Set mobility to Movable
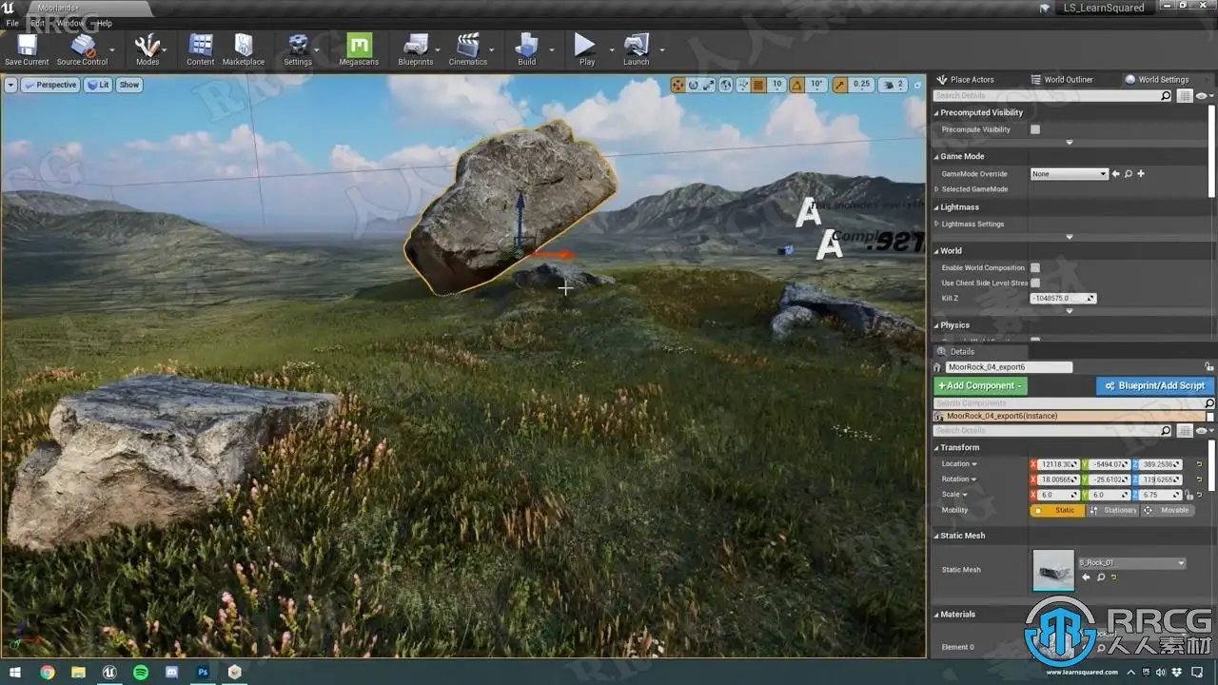 (x=1168, y=511)
